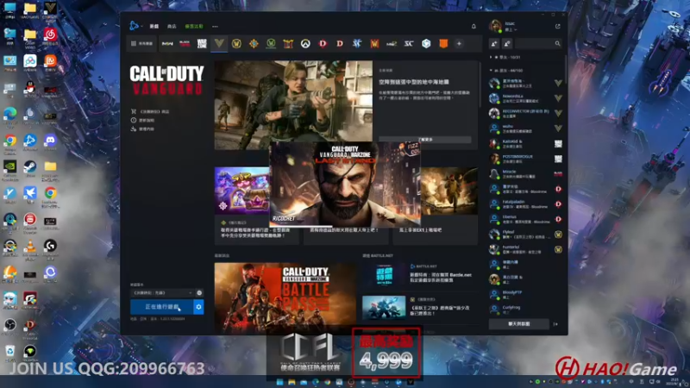Viewport: 690px width, 388px height.
Task: Open the green highlighted navigation tab
Action: pyautogui.click(x=194, y=27)
